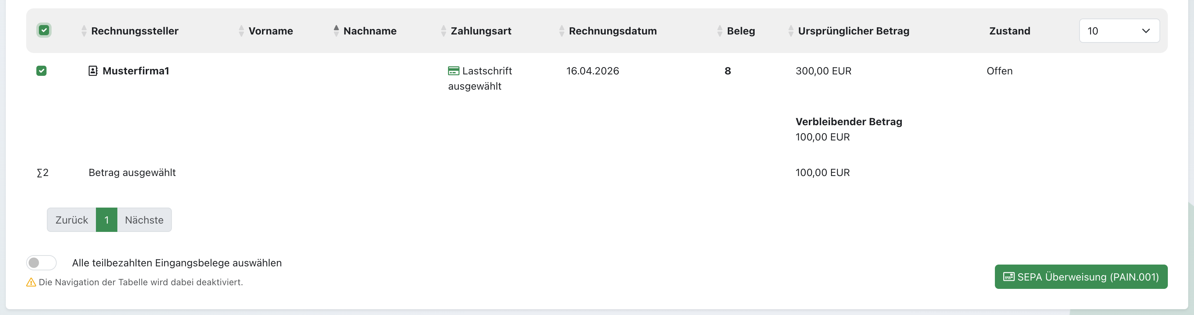This screenshot has height=315, width=1194.
Task: Uncheck the Musterfirma1 row checkbox
Action: pyautogui.click(x=41, y=71)
